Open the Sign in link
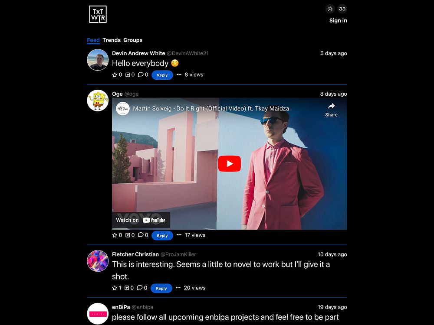This screenshot has width=434, height=325. 338,20
